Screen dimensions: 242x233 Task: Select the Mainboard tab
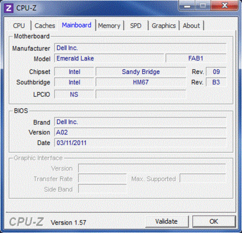coord(77,25)
